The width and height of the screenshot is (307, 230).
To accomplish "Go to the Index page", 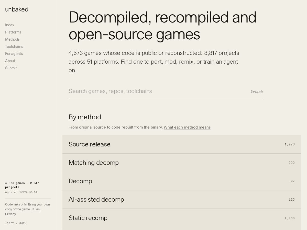I will 10,25.
